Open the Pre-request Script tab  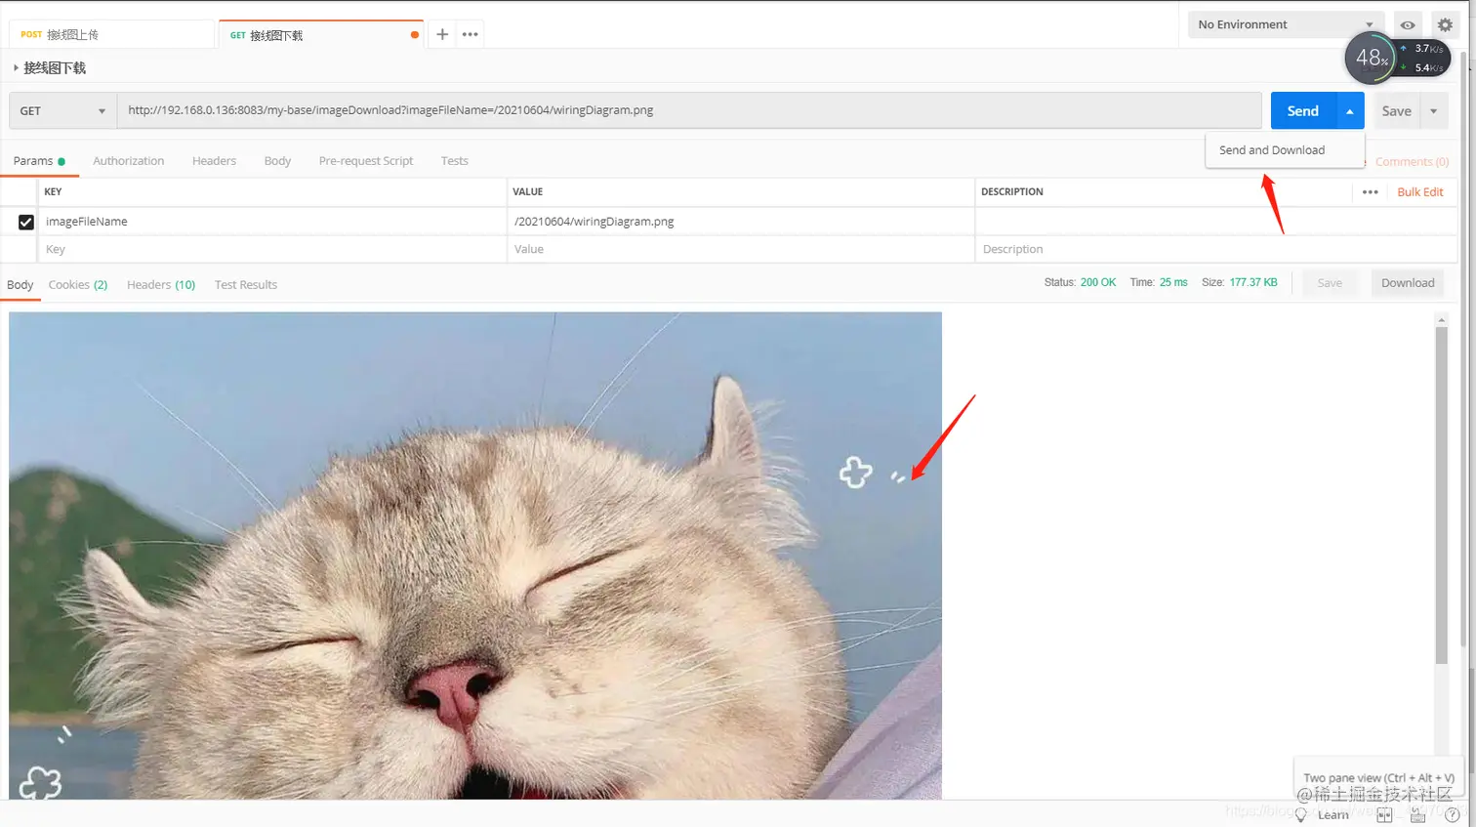366,161
